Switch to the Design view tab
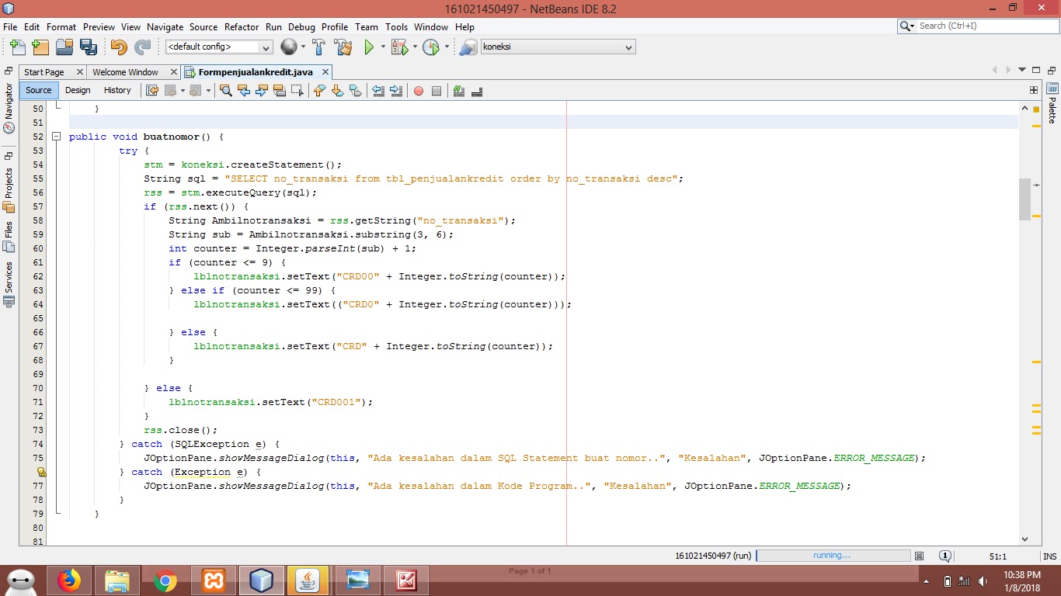Screen dimensions: 1061x596 pos(78,90)
